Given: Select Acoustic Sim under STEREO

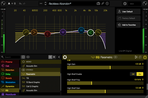Looking at the screenshot, I should 40,90.
